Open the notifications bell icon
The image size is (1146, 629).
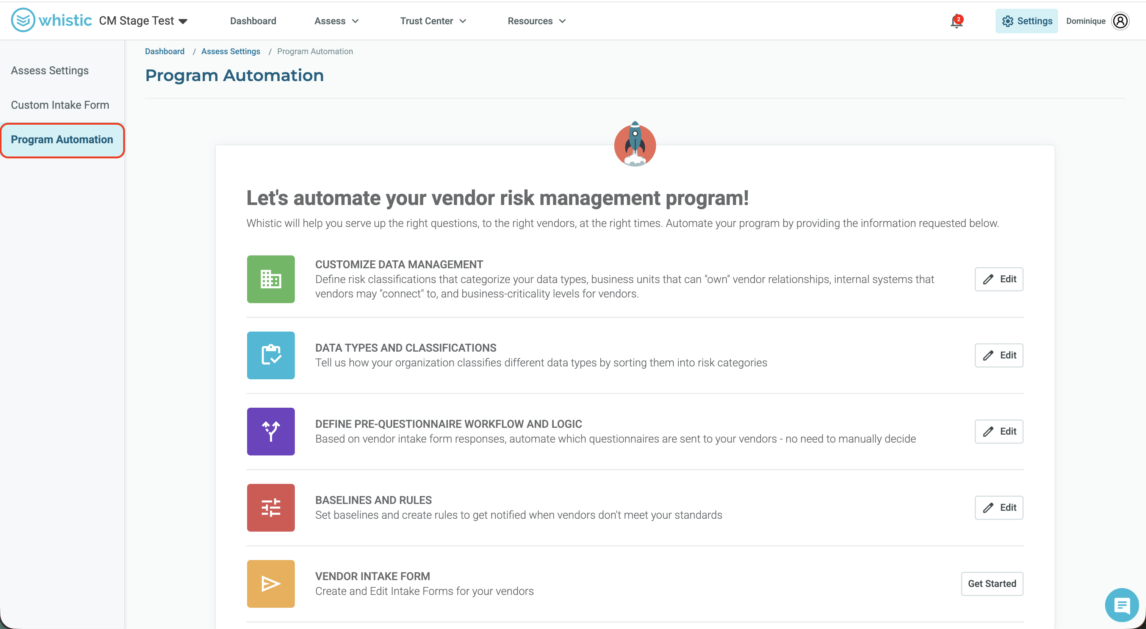coord(956,21)
